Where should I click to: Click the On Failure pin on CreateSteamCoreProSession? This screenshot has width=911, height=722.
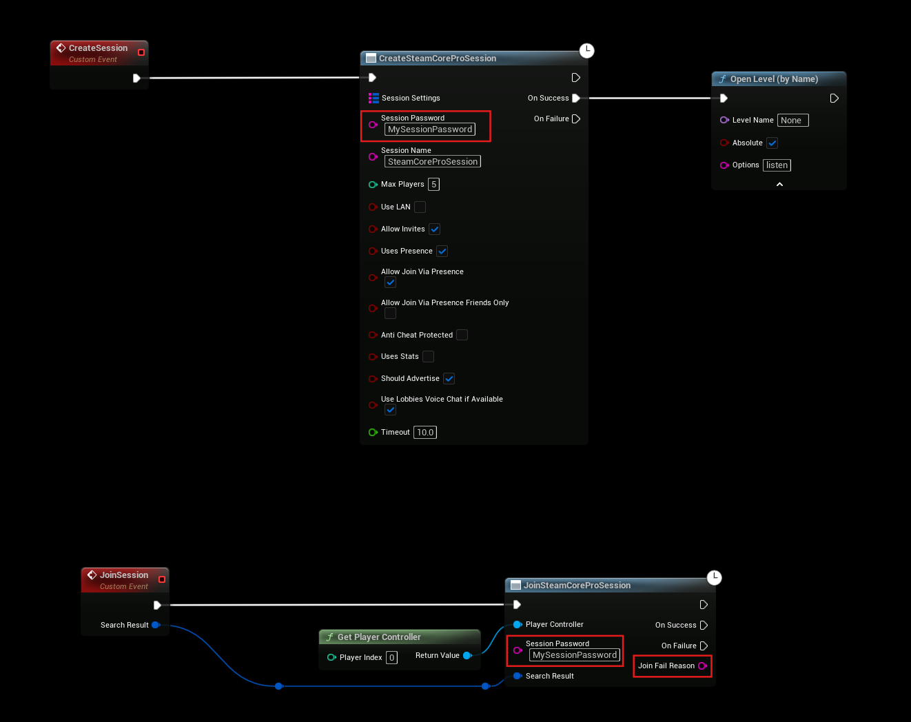pos(576,119)
